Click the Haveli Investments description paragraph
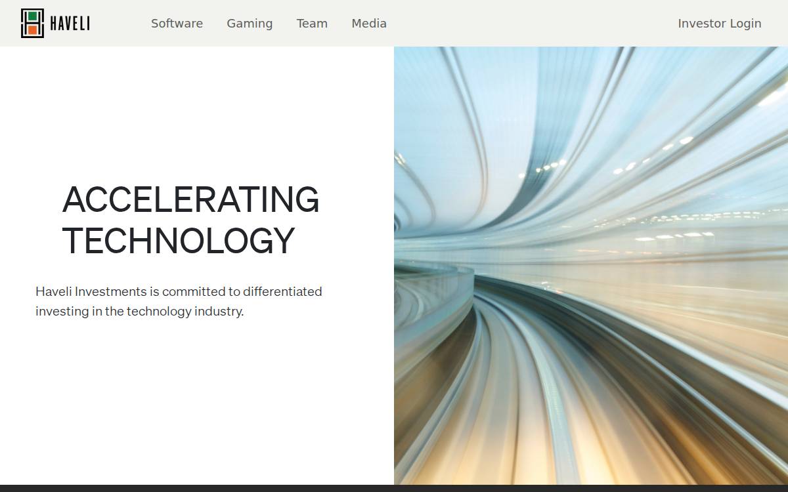 [x=179, y=301]
